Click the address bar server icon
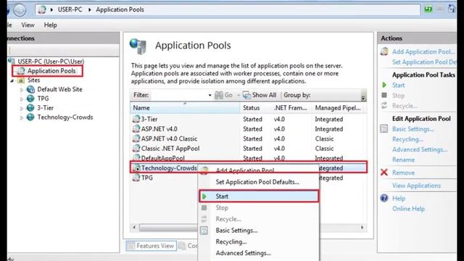464x261 pixels. click(42, 9)
